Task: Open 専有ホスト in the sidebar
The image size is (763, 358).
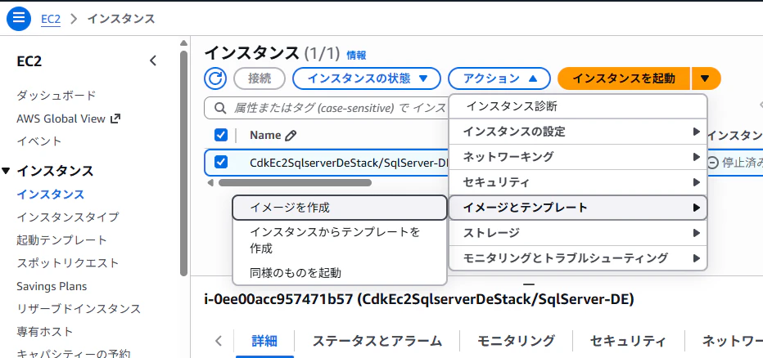Action: 45,332
